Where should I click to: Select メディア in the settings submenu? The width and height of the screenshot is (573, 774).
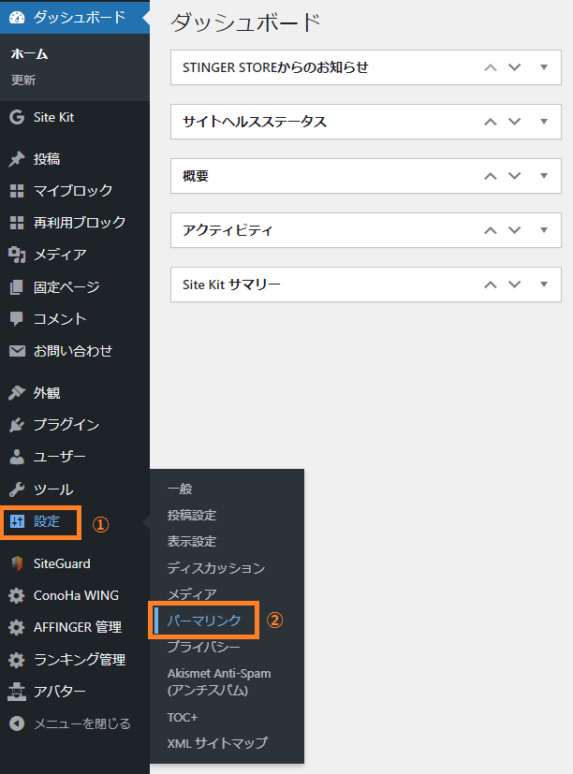(192, 594)
